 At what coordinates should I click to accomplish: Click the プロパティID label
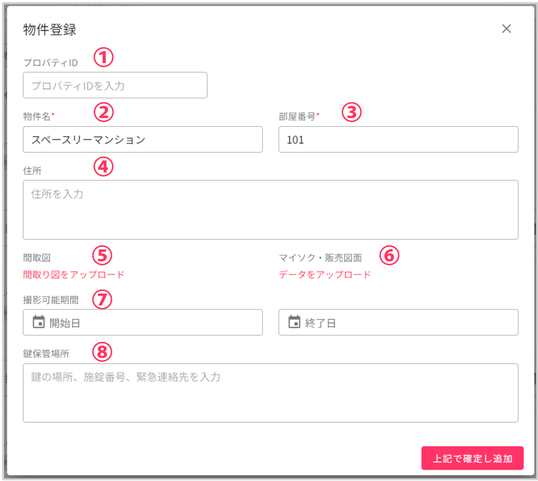(x=50, y=63)
